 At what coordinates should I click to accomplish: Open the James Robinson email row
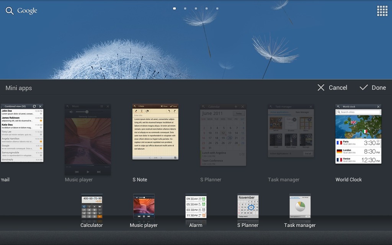pos(22,119)
